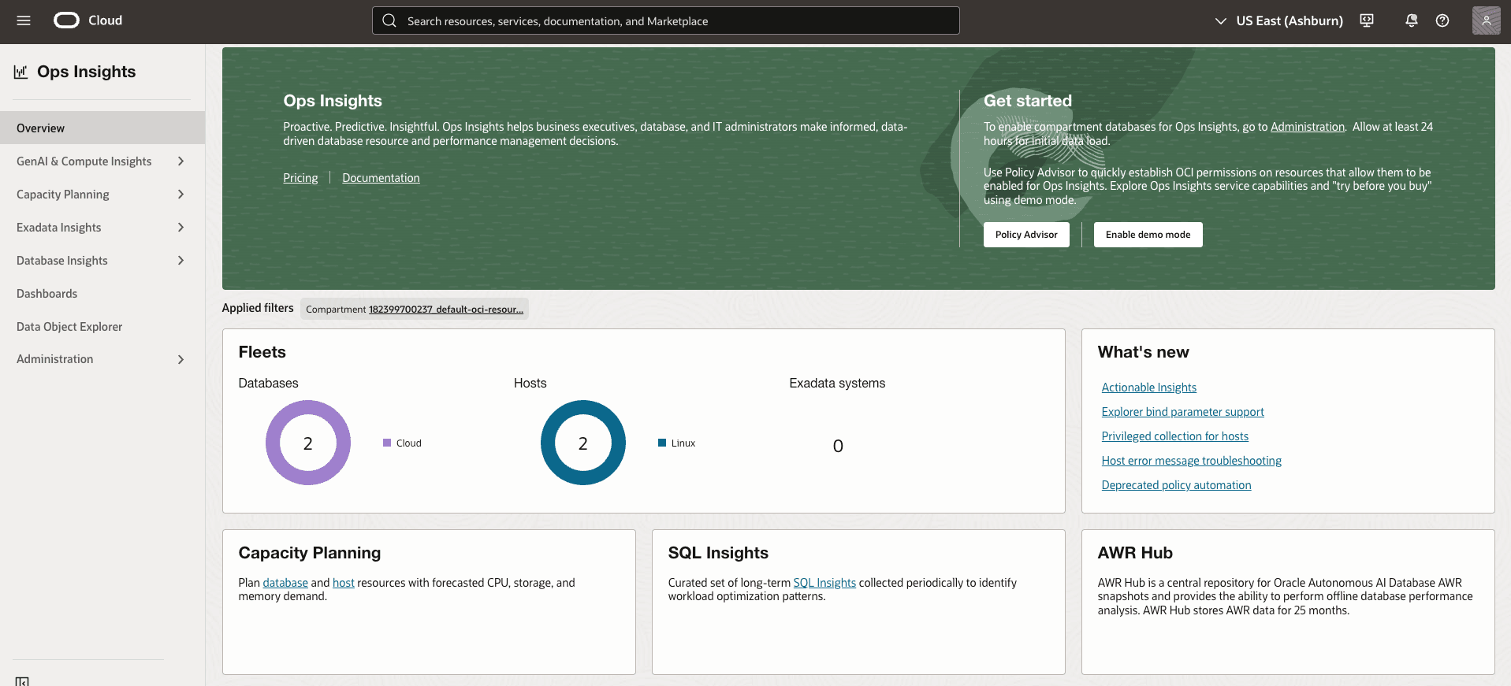Open Database Insights in the sidebar
1511x686 pixels.
coord(62,261)
